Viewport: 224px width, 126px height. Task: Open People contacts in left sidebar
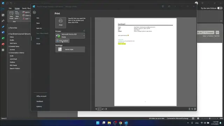(3, 21)
